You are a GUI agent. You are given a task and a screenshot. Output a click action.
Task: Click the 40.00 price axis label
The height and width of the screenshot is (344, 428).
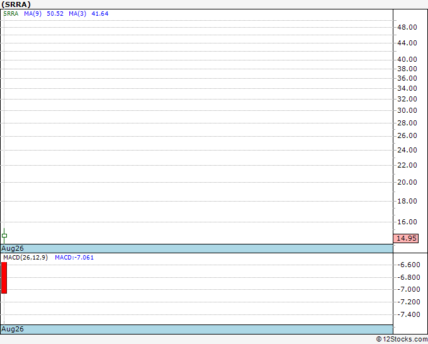pyautogui.click(x=407, y=59)
